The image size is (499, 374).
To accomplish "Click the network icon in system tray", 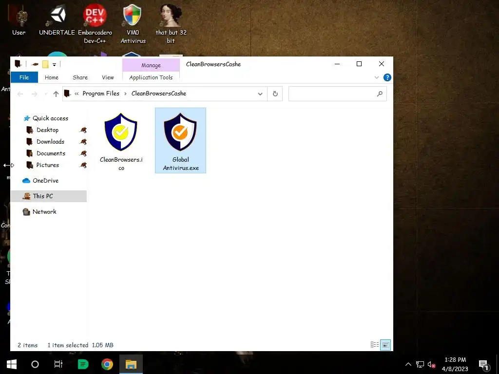I will [x=420, y=364].
